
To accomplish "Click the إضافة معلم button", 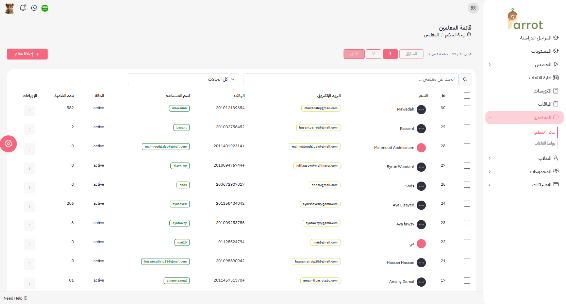I will (27, 54).
